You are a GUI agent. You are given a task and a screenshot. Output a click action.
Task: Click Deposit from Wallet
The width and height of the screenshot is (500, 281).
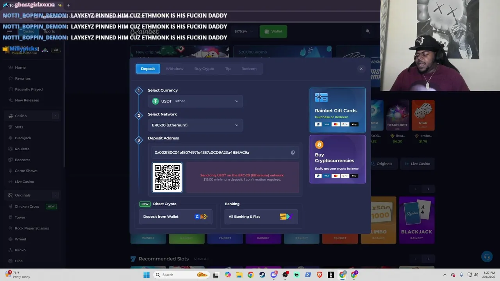[176, 217]
